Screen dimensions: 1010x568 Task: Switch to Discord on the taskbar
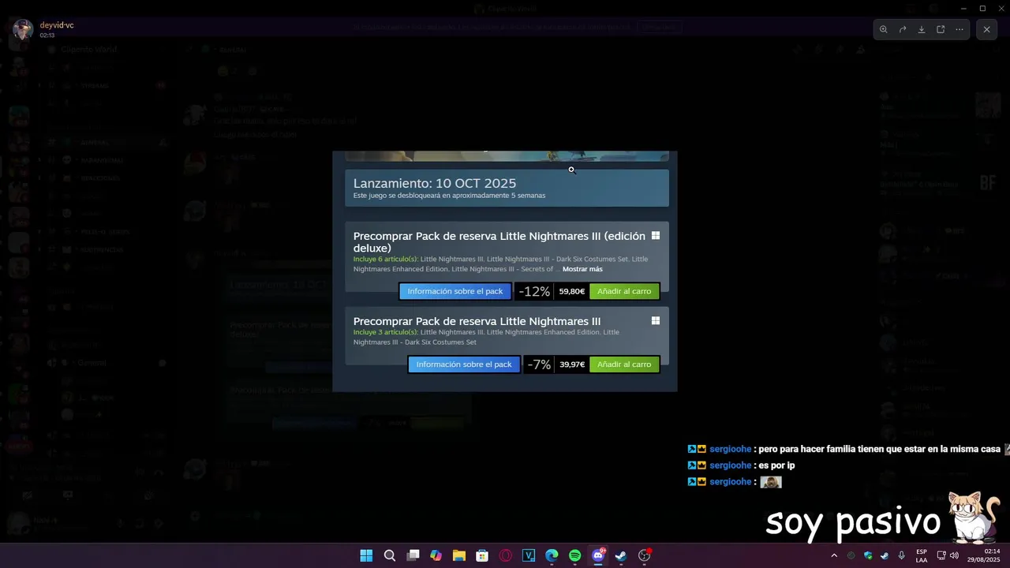tap(598, 555)
